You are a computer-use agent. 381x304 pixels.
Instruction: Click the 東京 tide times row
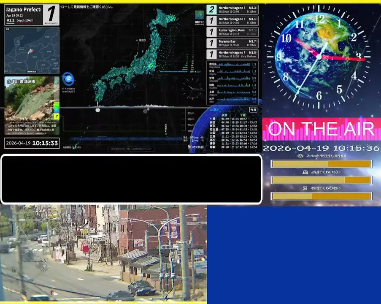point(233,126)
